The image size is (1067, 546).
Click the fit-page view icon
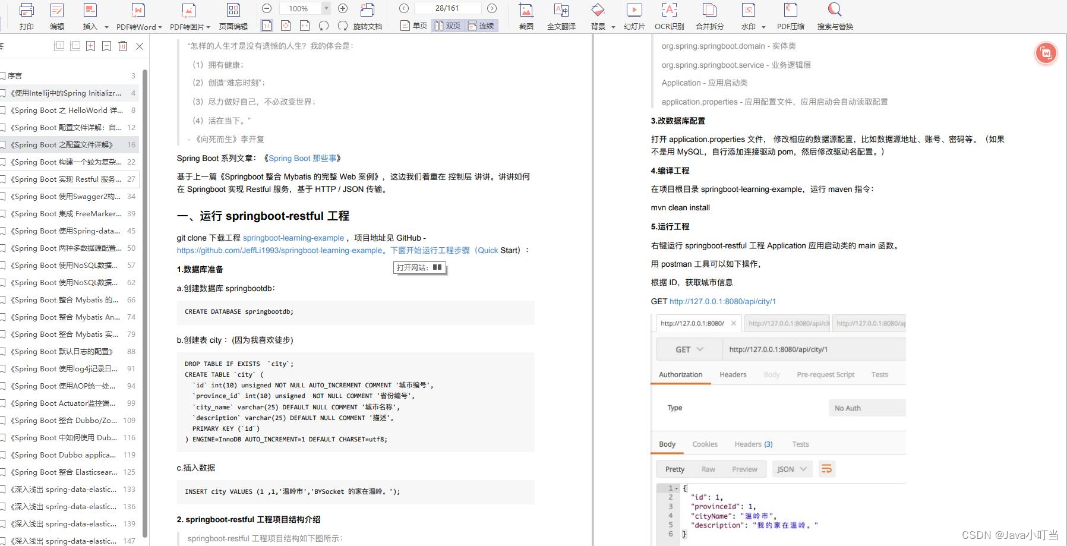pos(286,26)
